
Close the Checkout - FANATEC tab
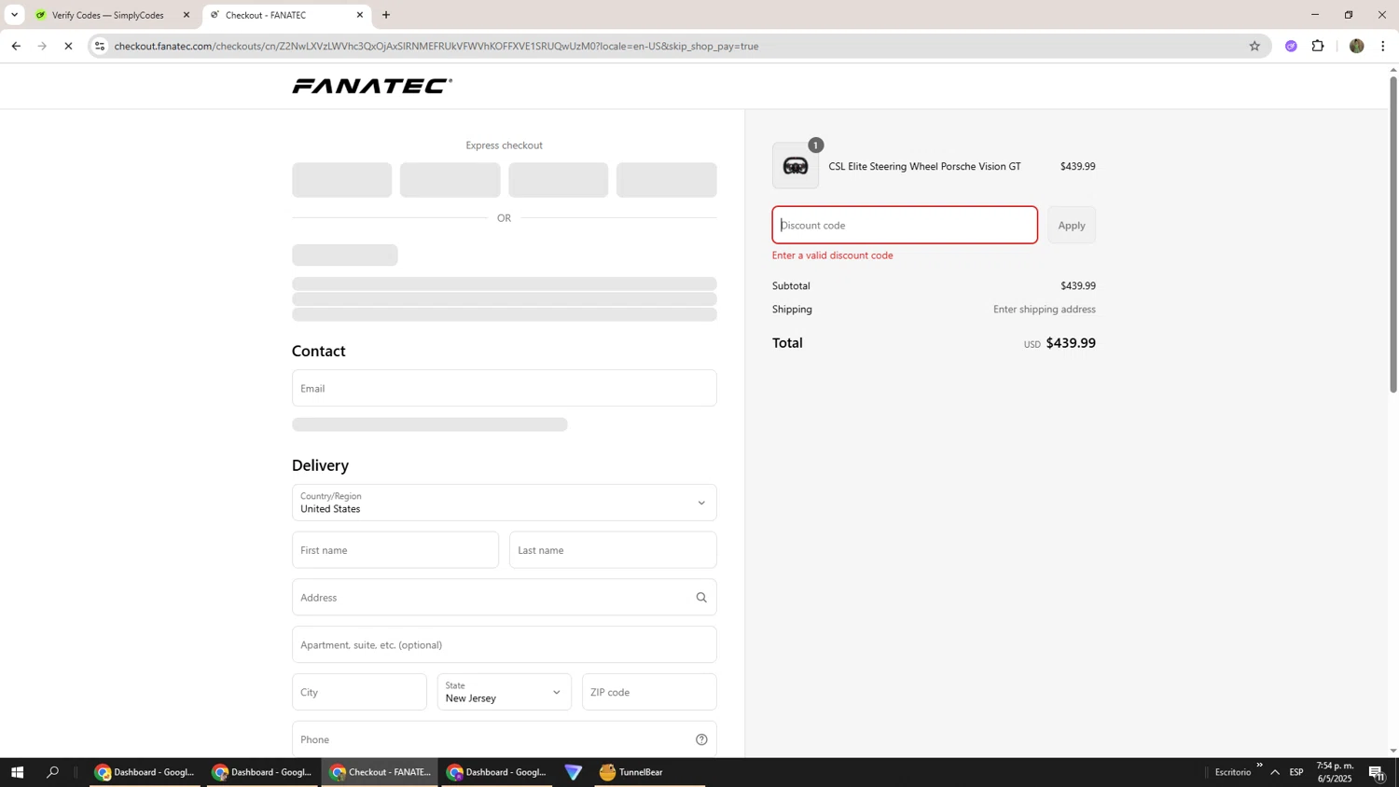coord(360,15)
